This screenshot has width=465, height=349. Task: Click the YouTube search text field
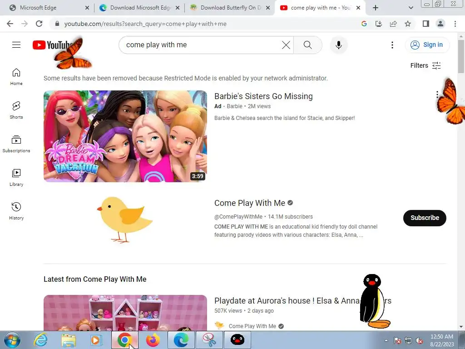click(x=202, y=45)
